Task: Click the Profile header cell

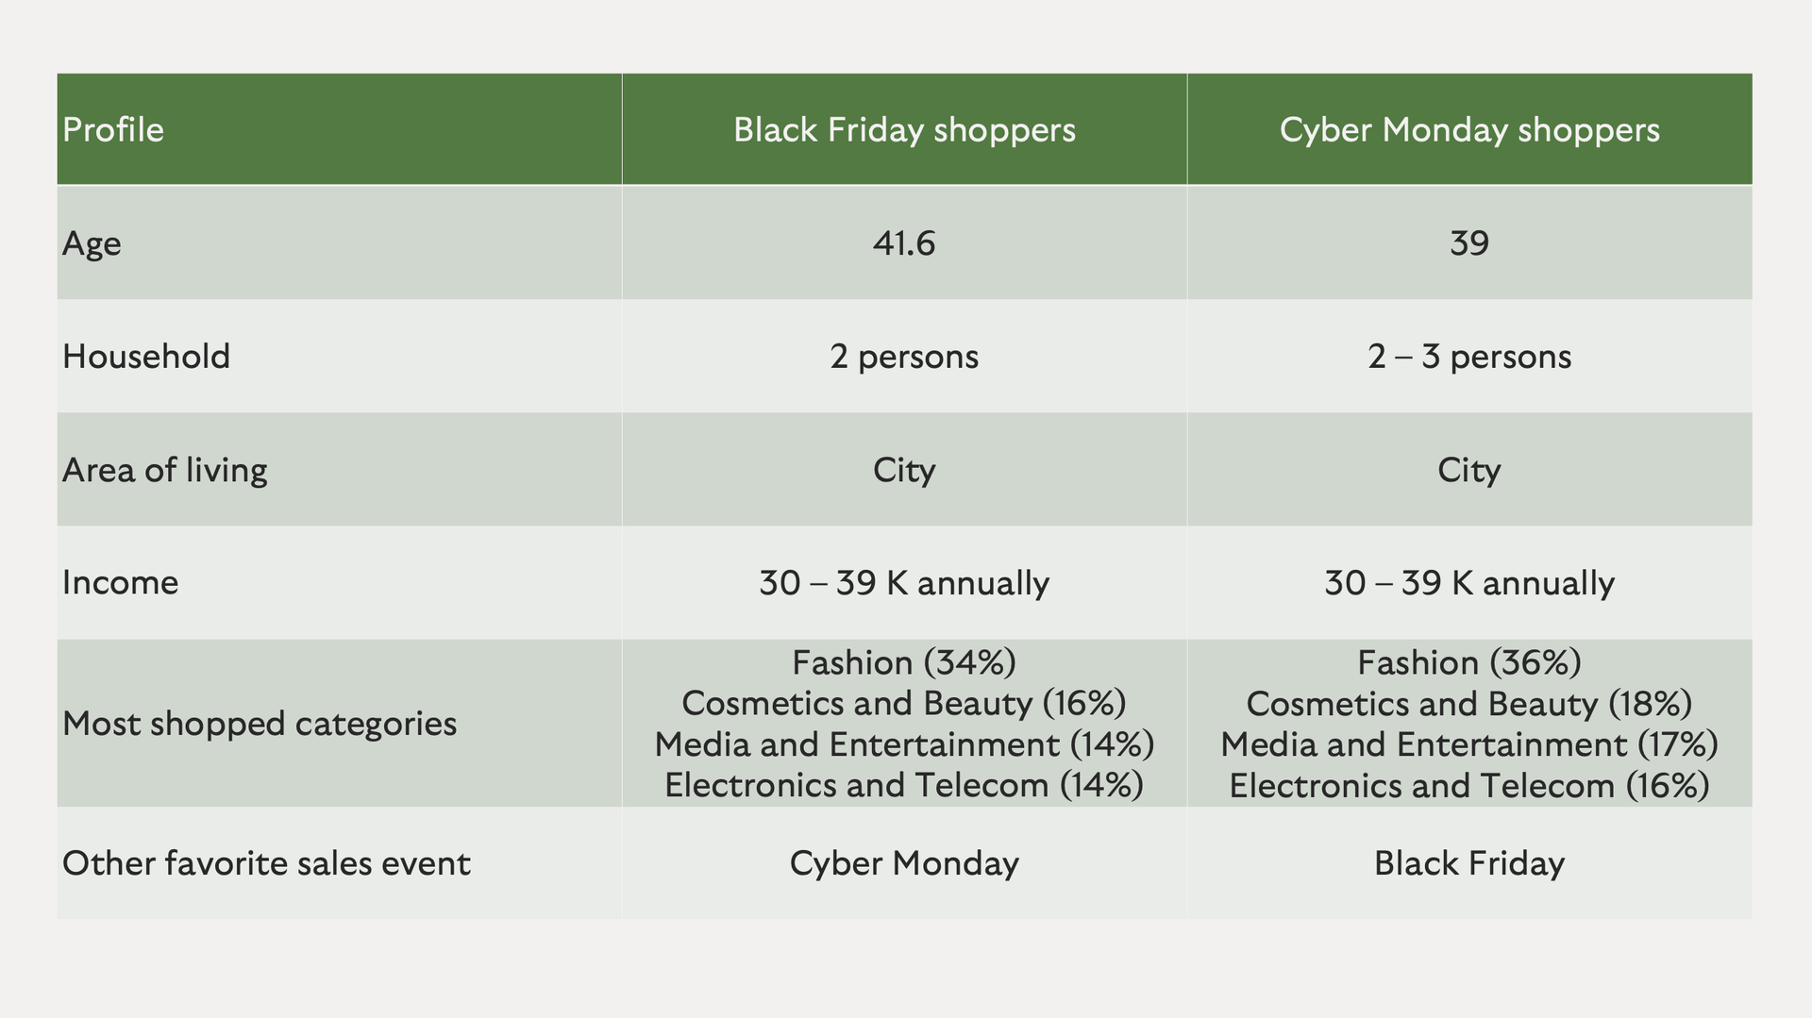Action: pyautogui.click(x=339, y=129)
